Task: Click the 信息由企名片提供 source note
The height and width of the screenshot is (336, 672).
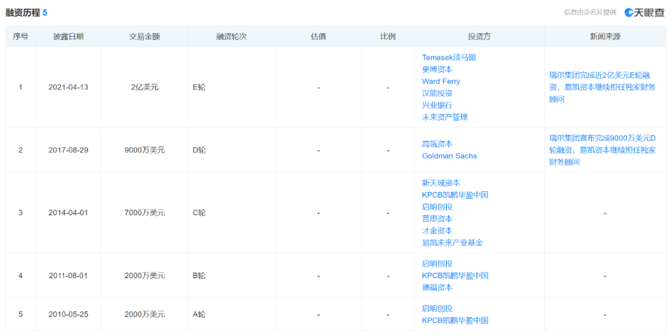Action: [590, 12]
